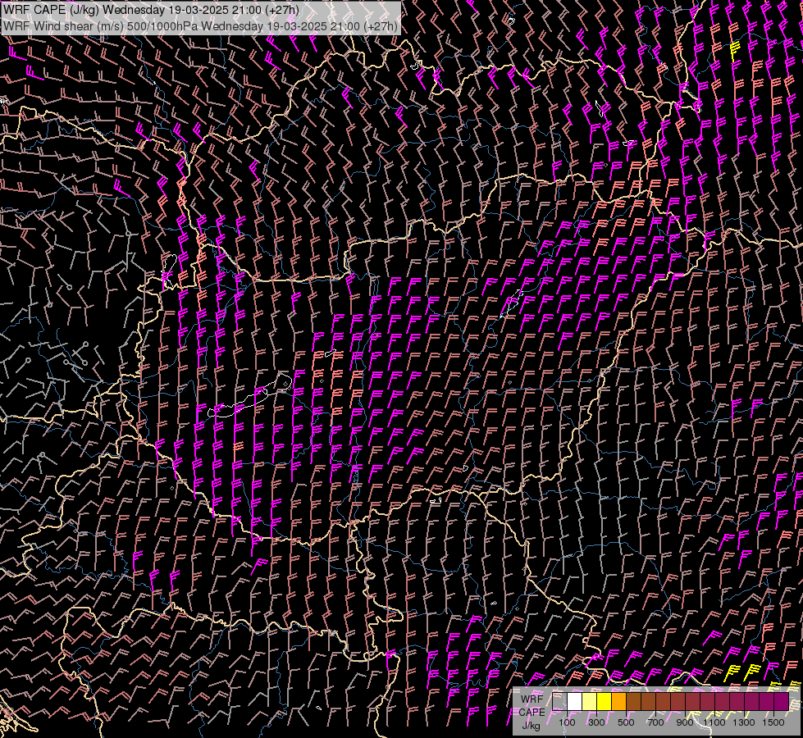Select the bright yellow CAPE legend swatch

(604, 702)
